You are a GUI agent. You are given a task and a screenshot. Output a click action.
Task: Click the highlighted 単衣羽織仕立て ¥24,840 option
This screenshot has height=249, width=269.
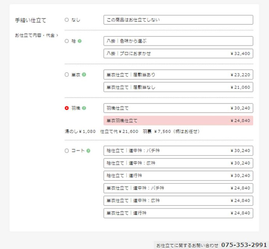(x=178, y=120)
